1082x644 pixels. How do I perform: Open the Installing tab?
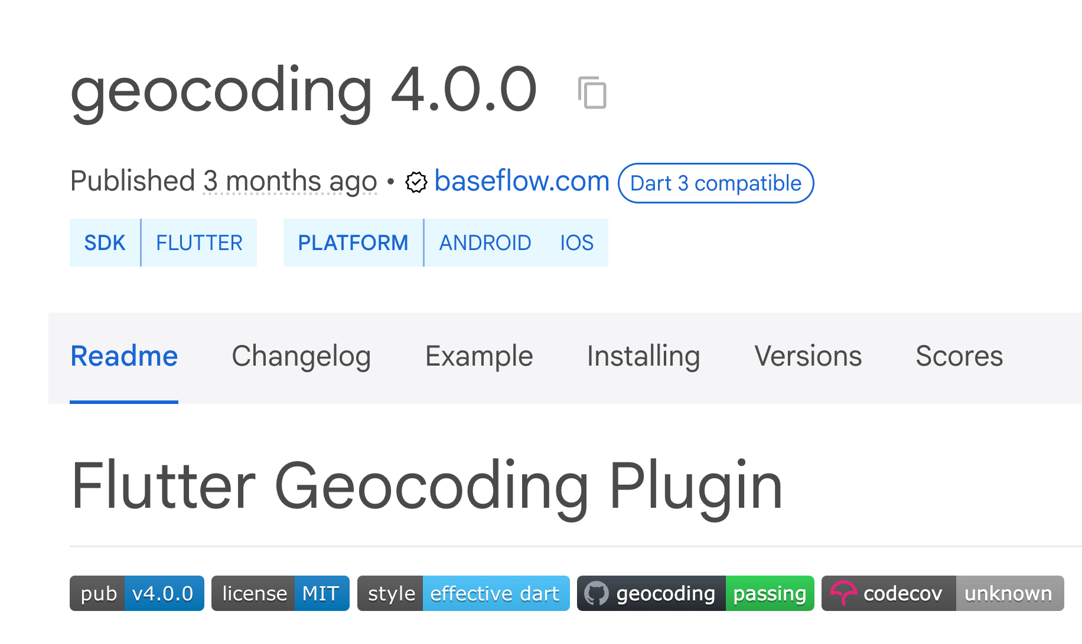pos(644,357)
